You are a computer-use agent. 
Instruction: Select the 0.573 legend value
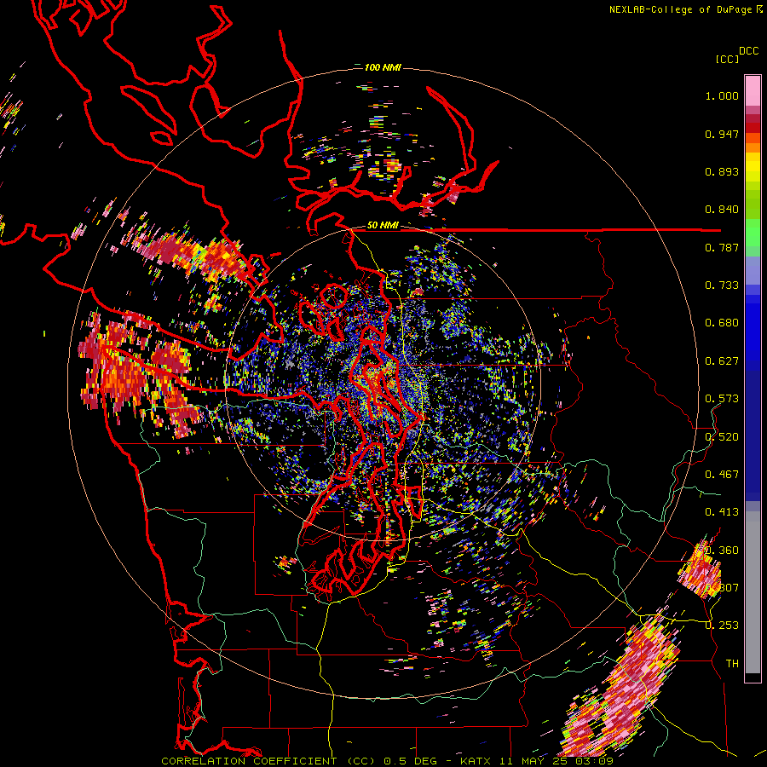pos(722,399)
